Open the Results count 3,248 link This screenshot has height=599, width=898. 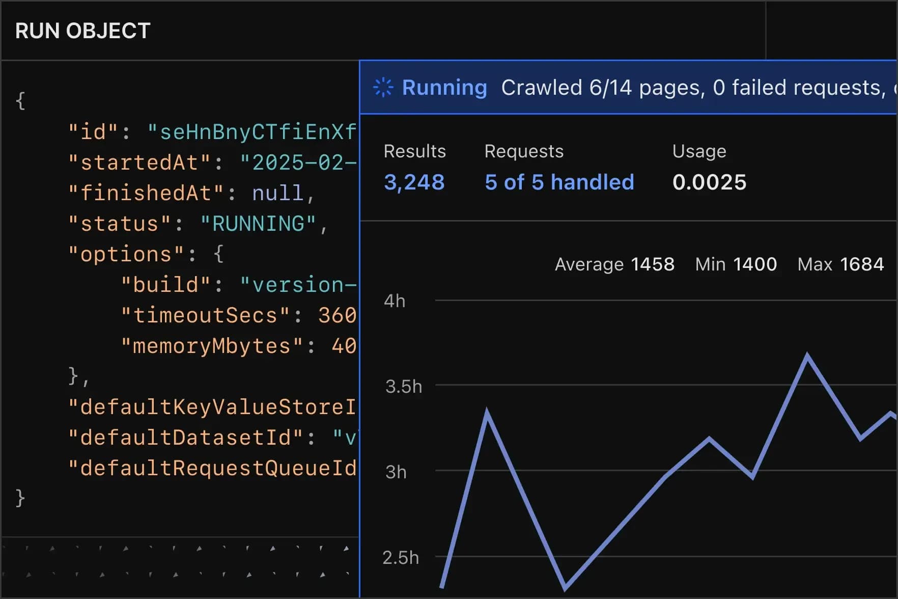(414, 182)
